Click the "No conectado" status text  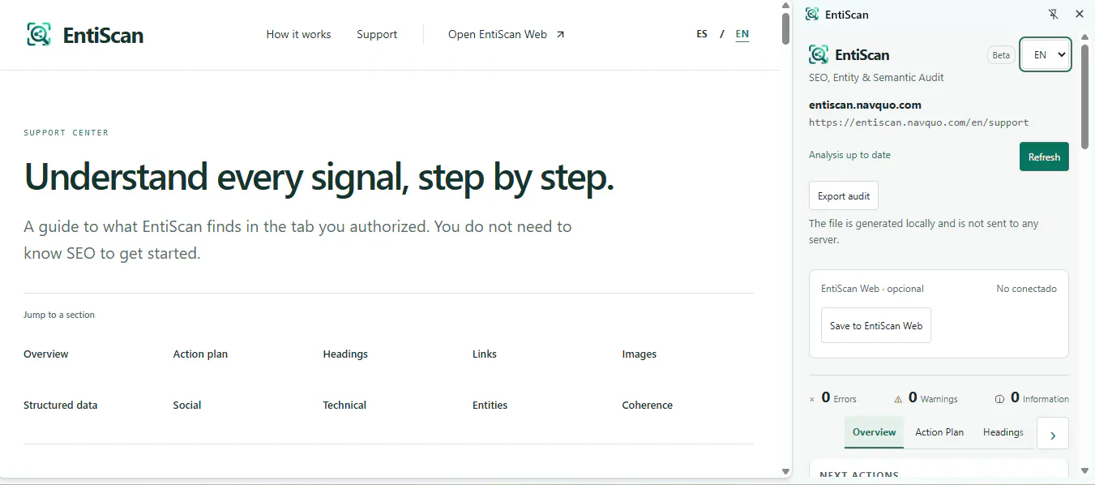click(x=1027, y=289)
